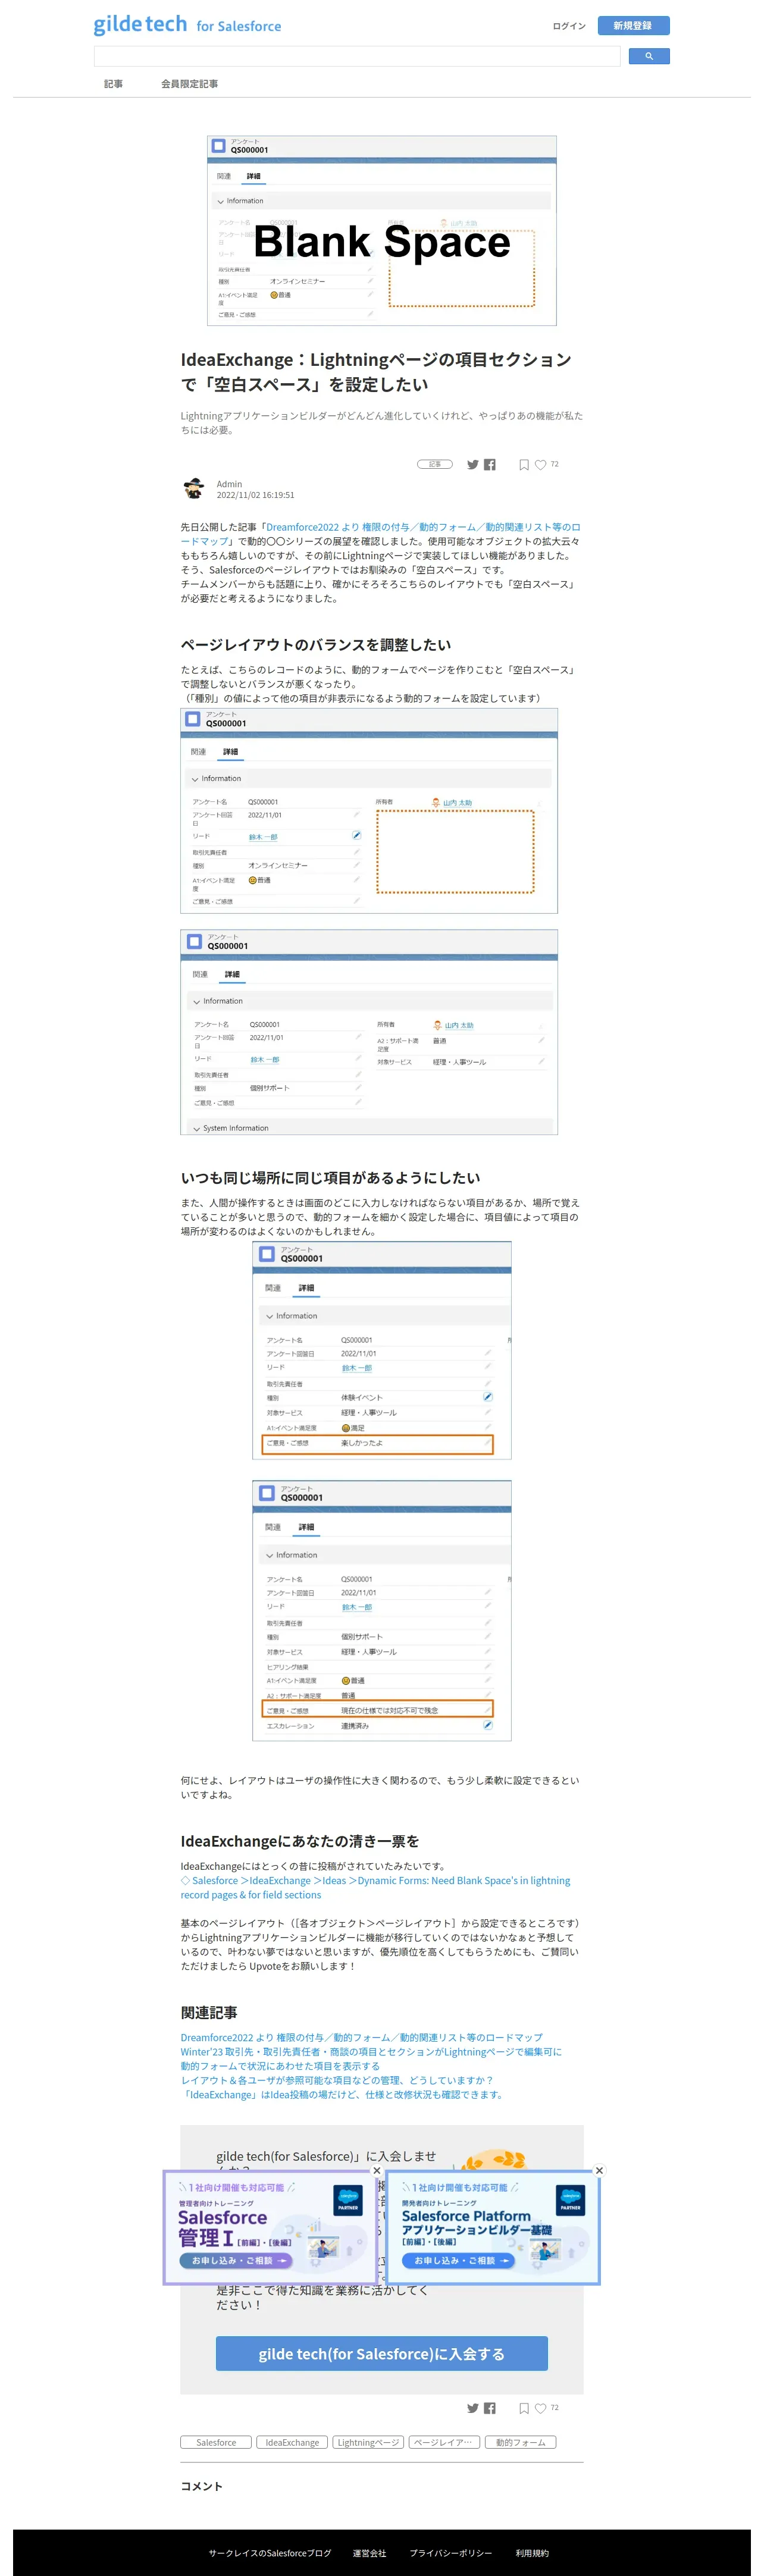Click the アプリケーションビルダー基礎 training ad
The width and height of the screenshot is (764, 2576).
click(x=493, y=2227)
